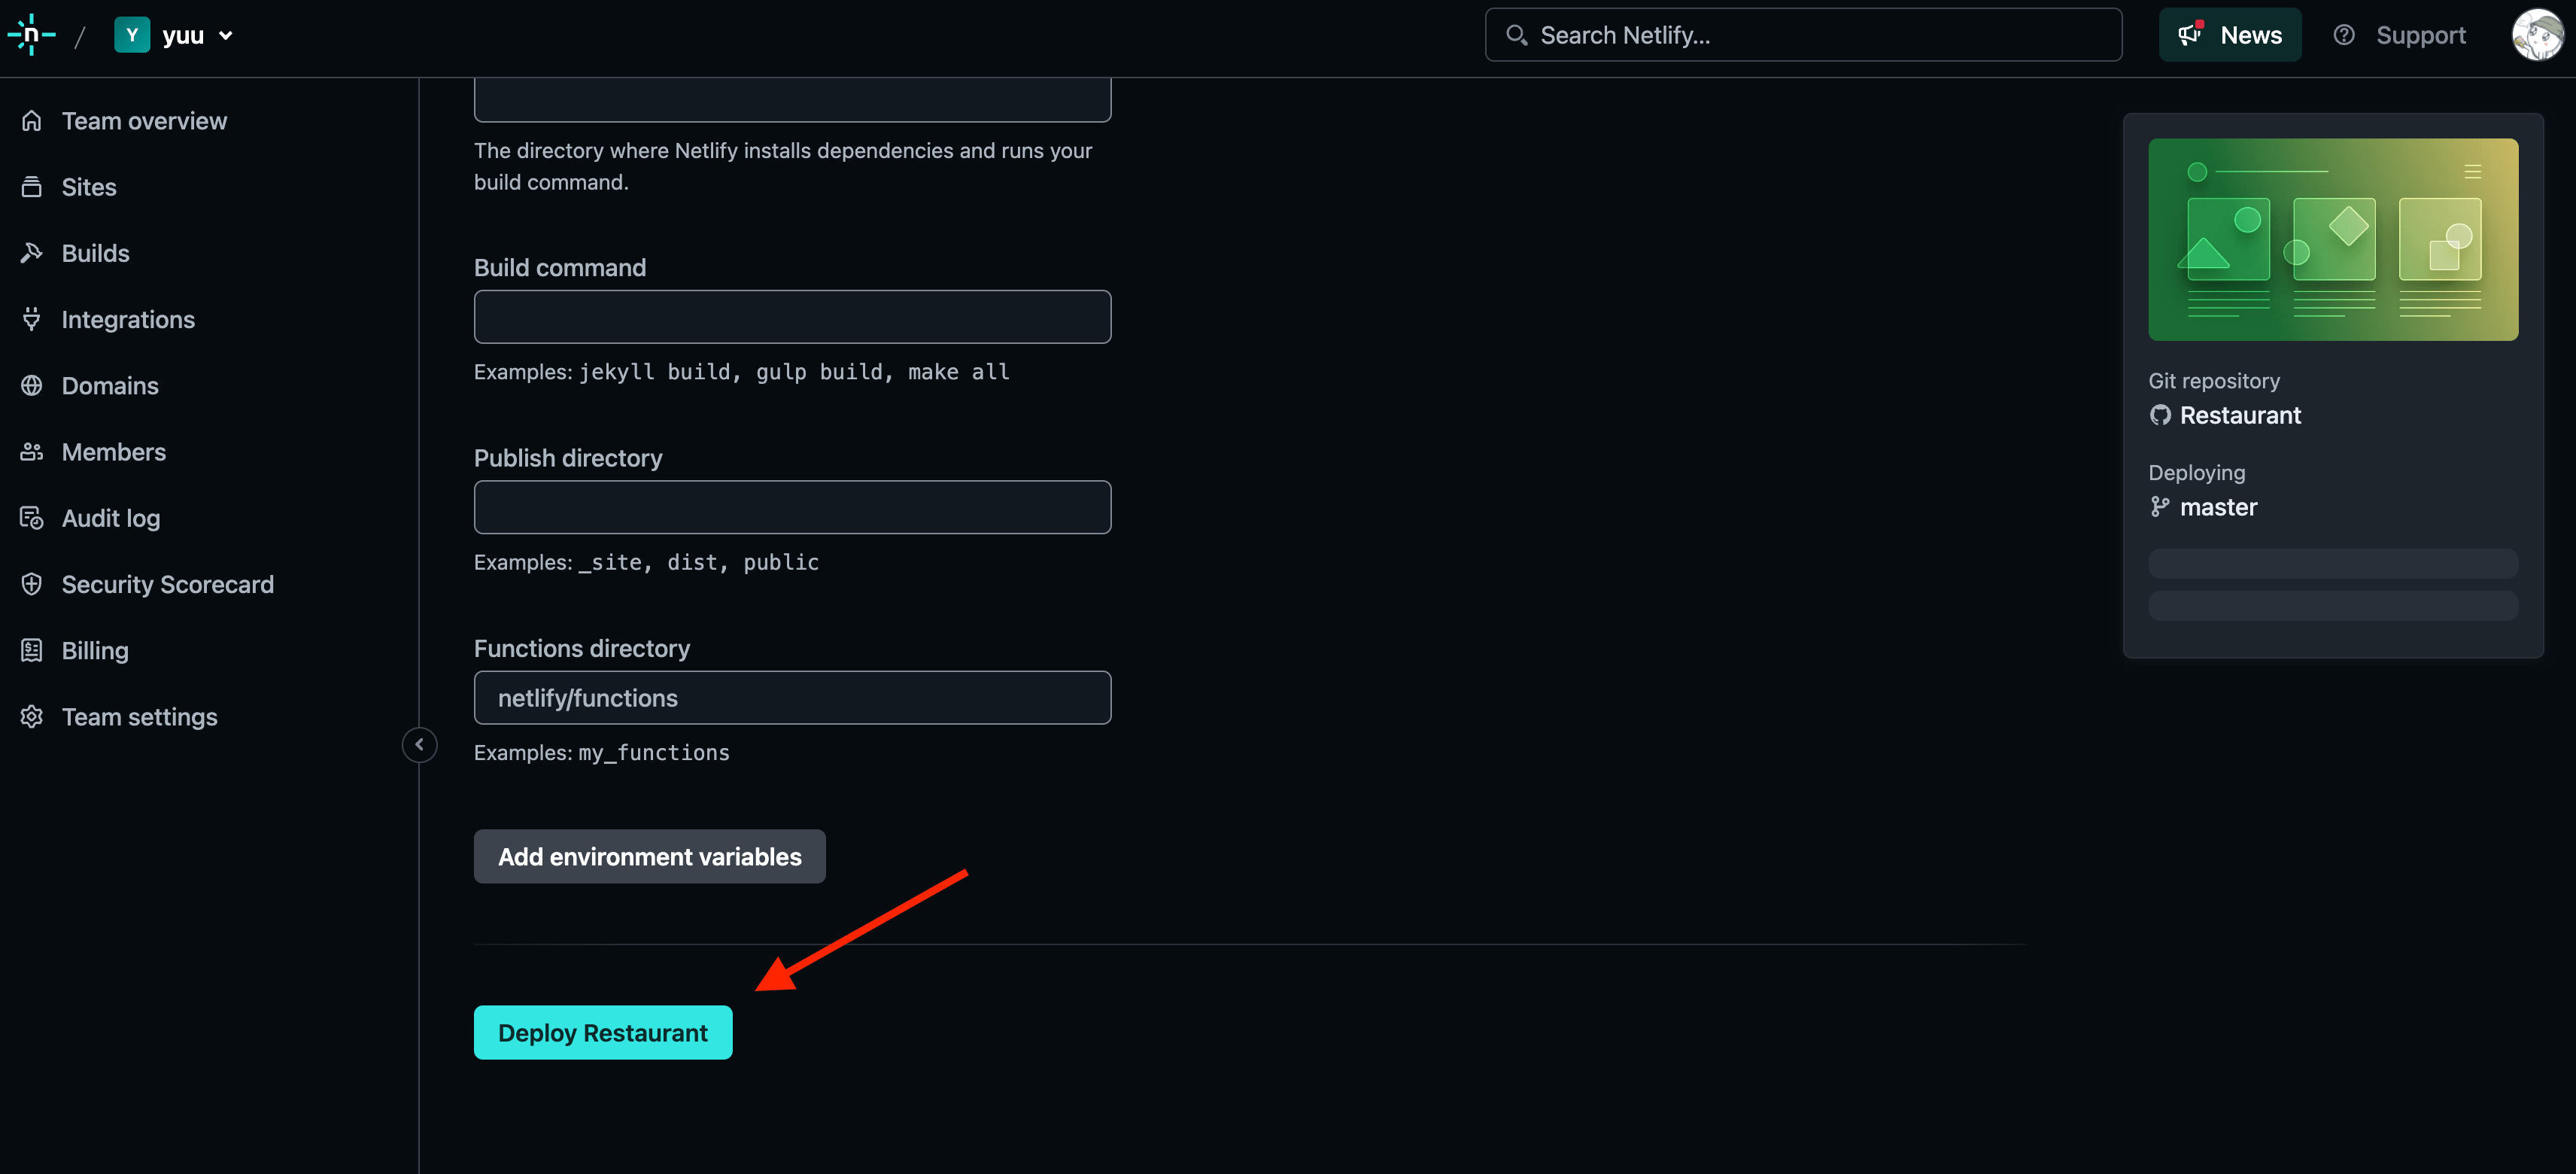Open the Builds section
Viewport: 2576px width, 1174px height.
pos(95,253)
